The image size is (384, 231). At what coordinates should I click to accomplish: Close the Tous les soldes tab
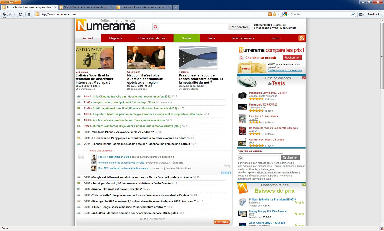coord(169,7)
